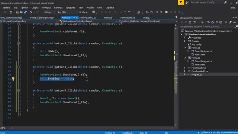Click the Step Over debug icon
238x134 pixels.
[x=129, y=12]
